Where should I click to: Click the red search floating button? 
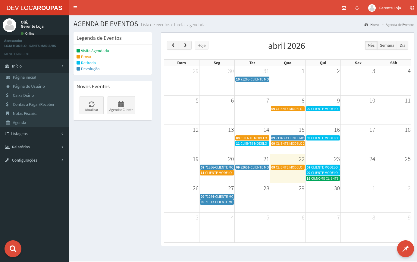point(13,249)
